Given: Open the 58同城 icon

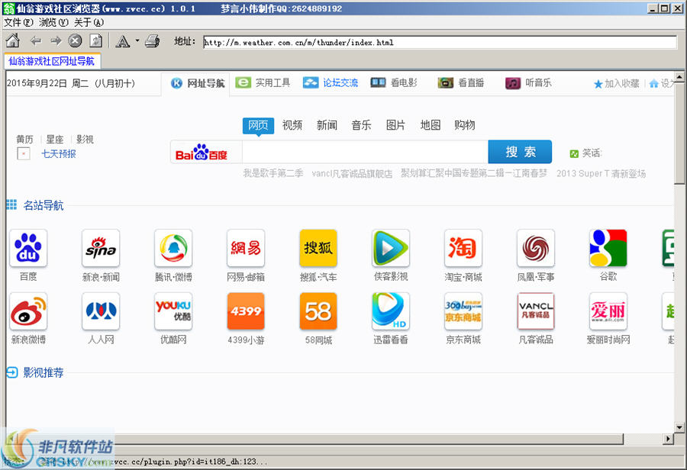Looking at the screenshot, I should [x=318, y=311].
